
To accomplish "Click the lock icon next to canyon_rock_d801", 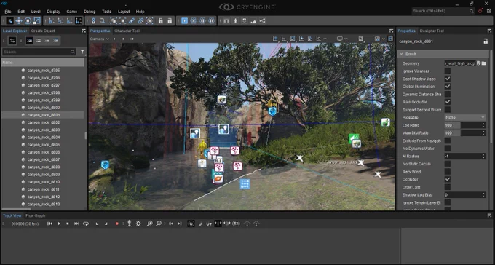I will 486,41.
